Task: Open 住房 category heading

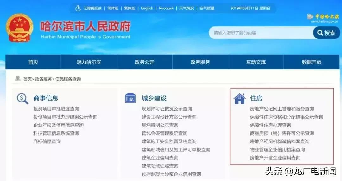Action: (x=256, y=98)
